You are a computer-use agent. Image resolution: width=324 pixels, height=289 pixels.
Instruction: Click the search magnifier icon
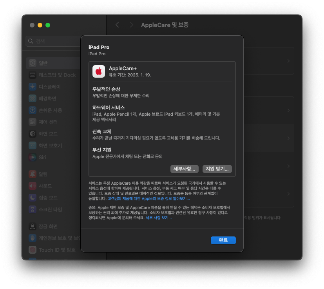31,41
